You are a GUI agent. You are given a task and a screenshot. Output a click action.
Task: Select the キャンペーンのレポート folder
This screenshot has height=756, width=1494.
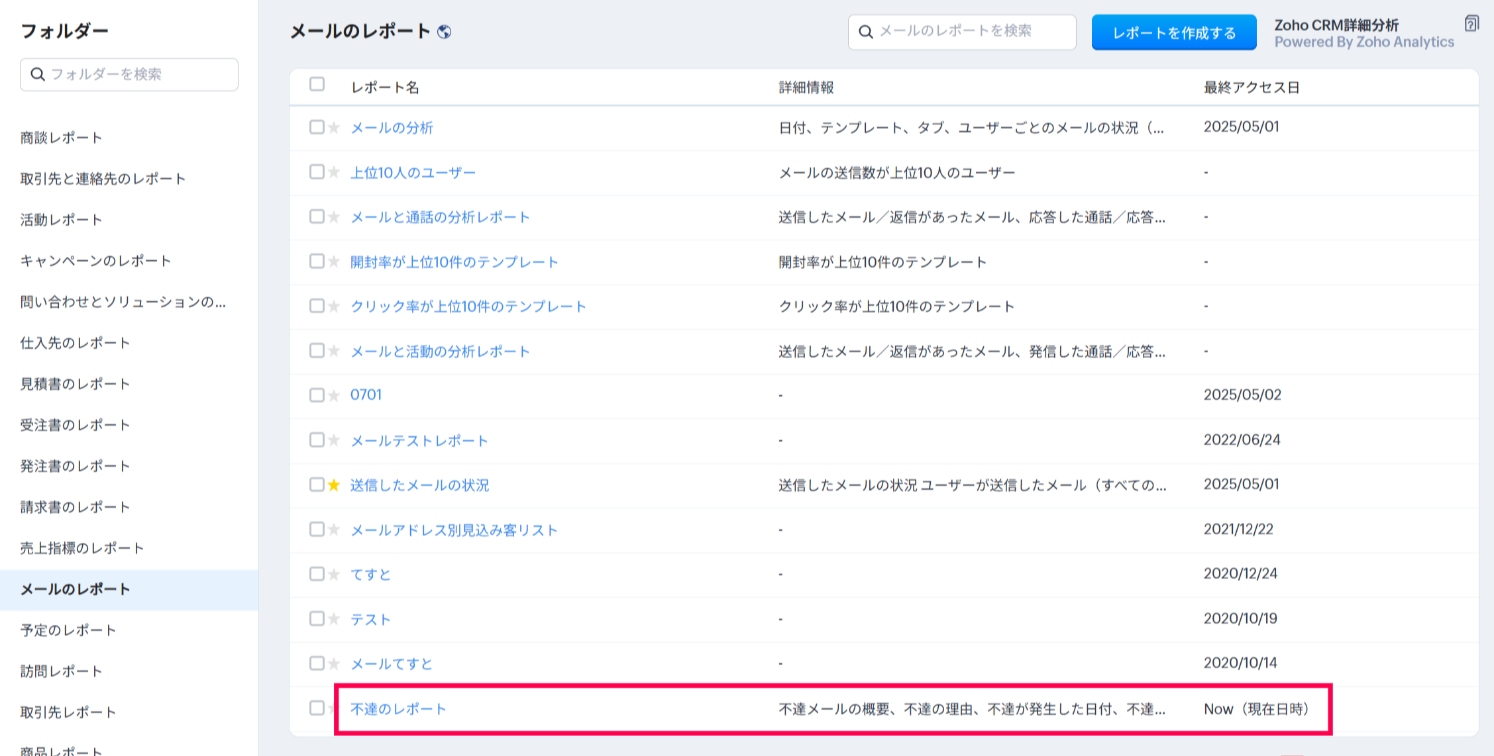pos(95,261)
